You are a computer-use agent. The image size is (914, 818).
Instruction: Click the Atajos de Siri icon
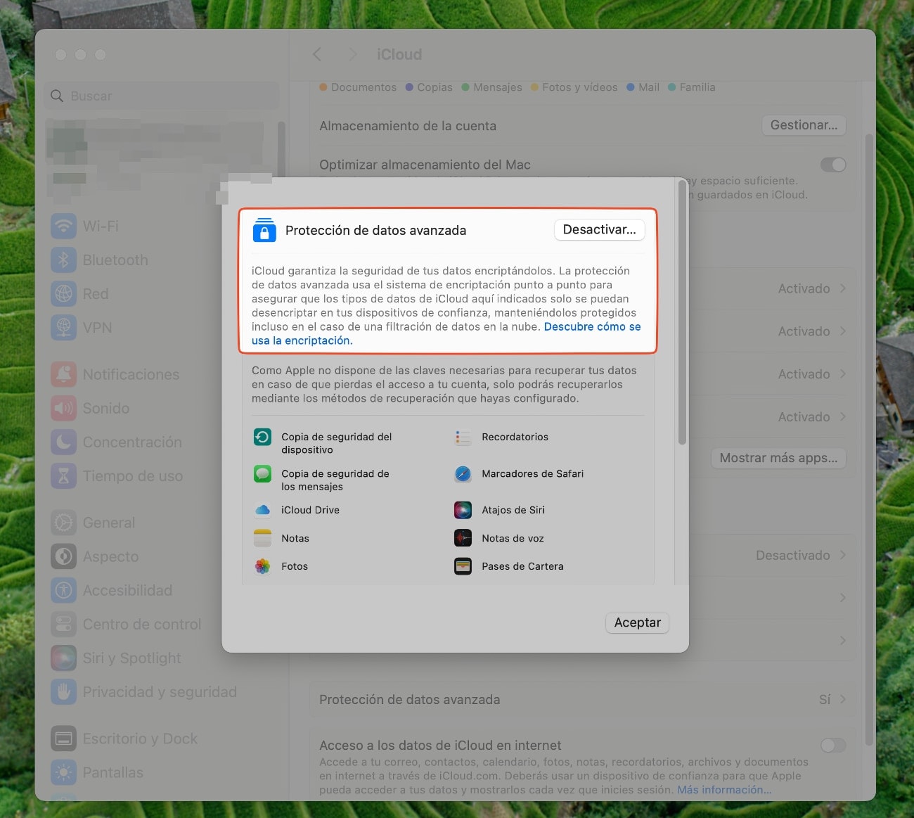click(463, 510)
